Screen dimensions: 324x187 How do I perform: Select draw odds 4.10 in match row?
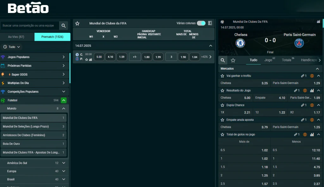(110, 57)
